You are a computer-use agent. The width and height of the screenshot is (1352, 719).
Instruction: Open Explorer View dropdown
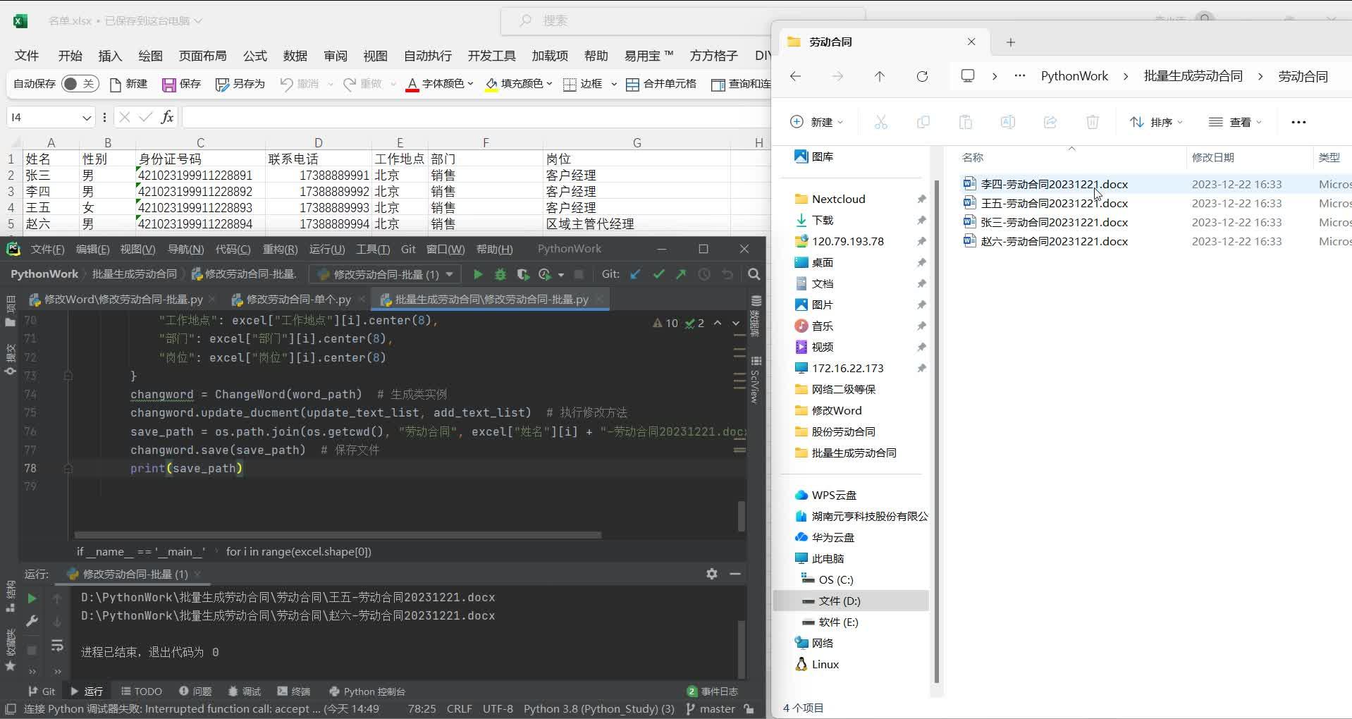[1235, 122]
